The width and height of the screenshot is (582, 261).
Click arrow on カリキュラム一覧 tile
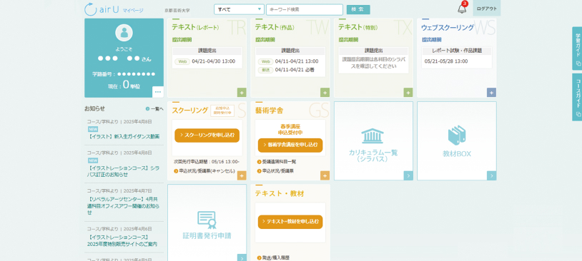pyautogui.click(x=408, y=175)
